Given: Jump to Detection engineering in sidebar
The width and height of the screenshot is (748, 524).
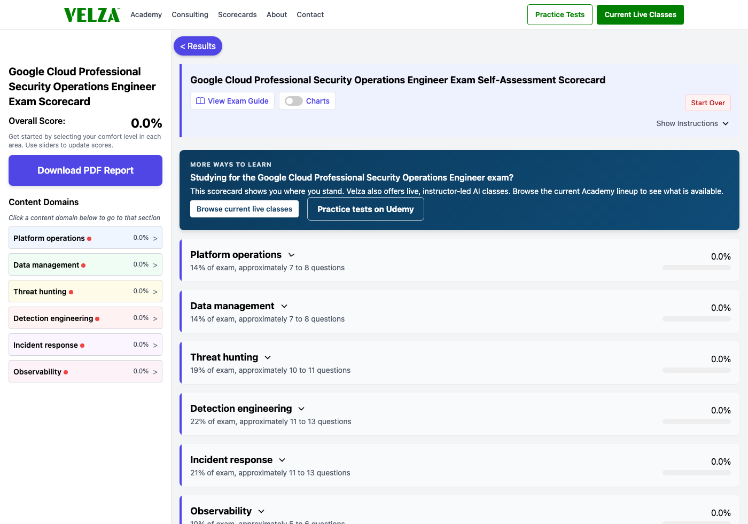Looking at the screenshot, I should tap(85, 318).
